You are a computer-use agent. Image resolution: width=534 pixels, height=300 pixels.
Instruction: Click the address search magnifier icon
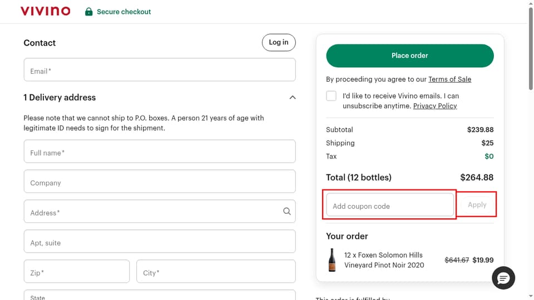click(x=287, y=211)
